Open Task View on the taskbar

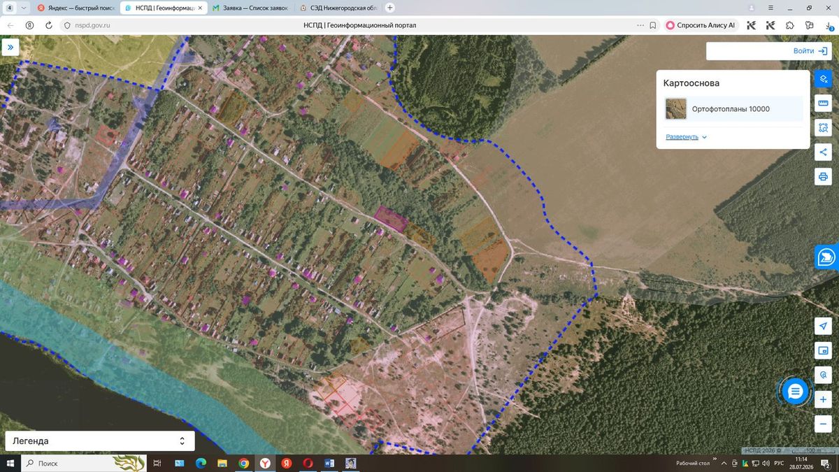pos(157,463)
